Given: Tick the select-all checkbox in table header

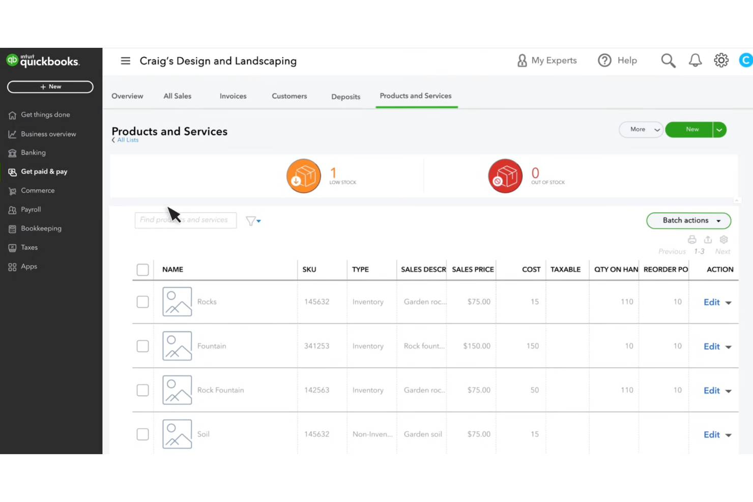Looking at the screenshot, I should (142, 270).
